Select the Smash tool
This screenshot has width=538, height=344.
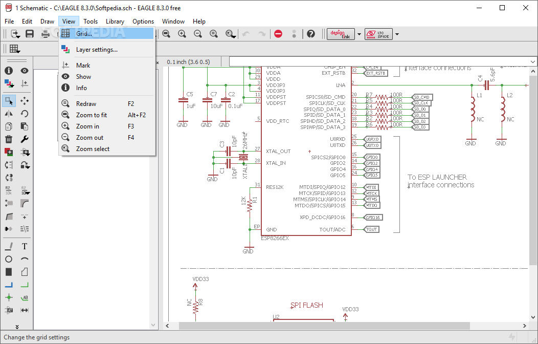click(x=9, y=203)
